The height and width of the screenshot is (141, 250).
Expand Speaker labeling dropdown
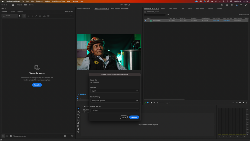click(114, 101)
